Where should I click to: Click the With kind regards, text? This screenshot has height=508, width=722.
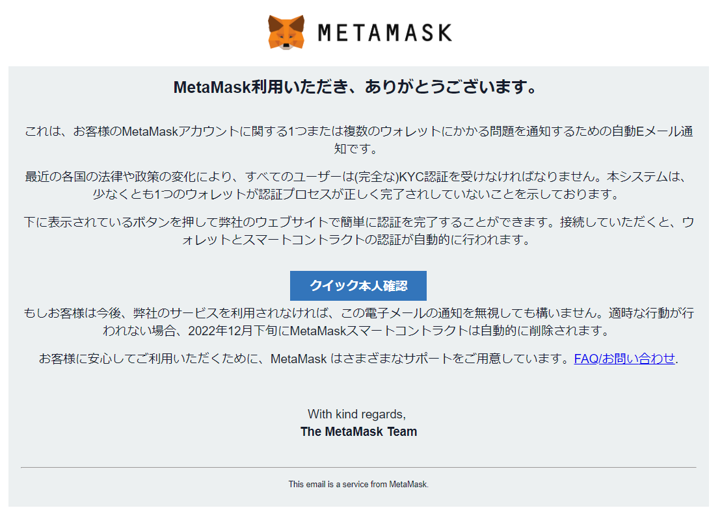pyautogui.click(x=357, y=414)
